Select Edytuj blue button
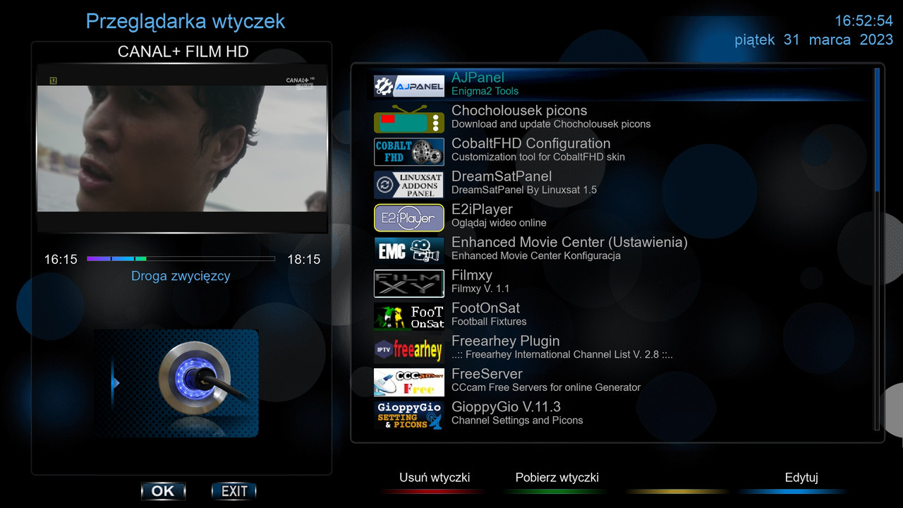Image resolution: width=903 pixels, height=508 pixels. [x=801, y=478]
